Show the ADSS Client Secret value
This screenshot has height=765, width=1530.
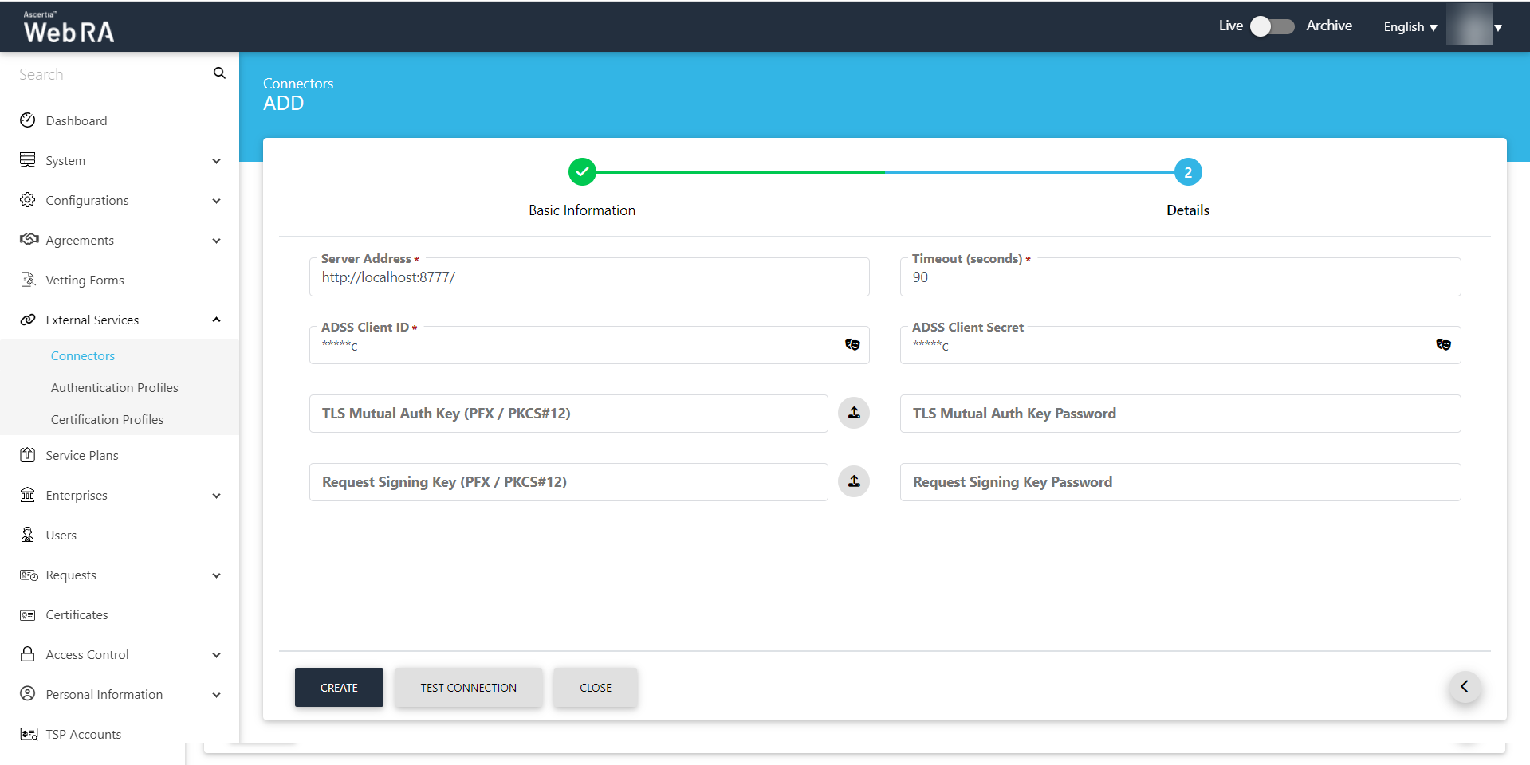pyautogui.click(x=1443, y=344)
